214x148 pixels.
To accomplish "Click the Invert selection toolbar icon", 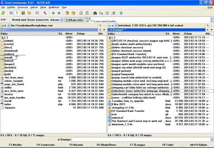I will click(x=37, y=13).
